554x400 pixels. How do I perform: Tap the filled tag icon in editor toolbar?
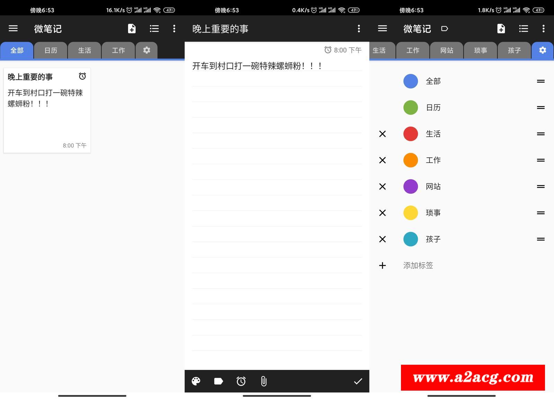(218, 381)
